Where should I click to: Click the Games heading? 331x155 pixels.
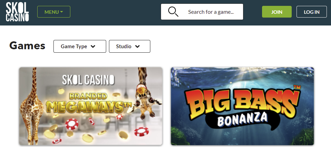(27, 46)
